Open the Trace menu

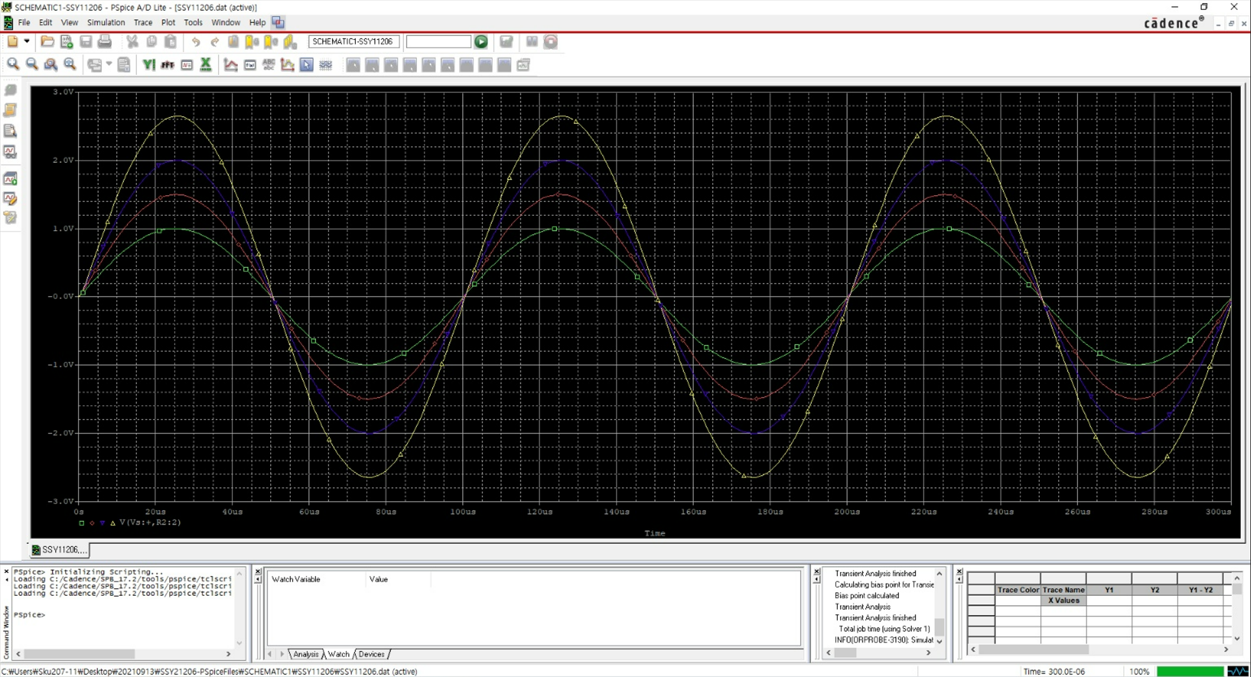pyautogui.click(x=142, y=23)
